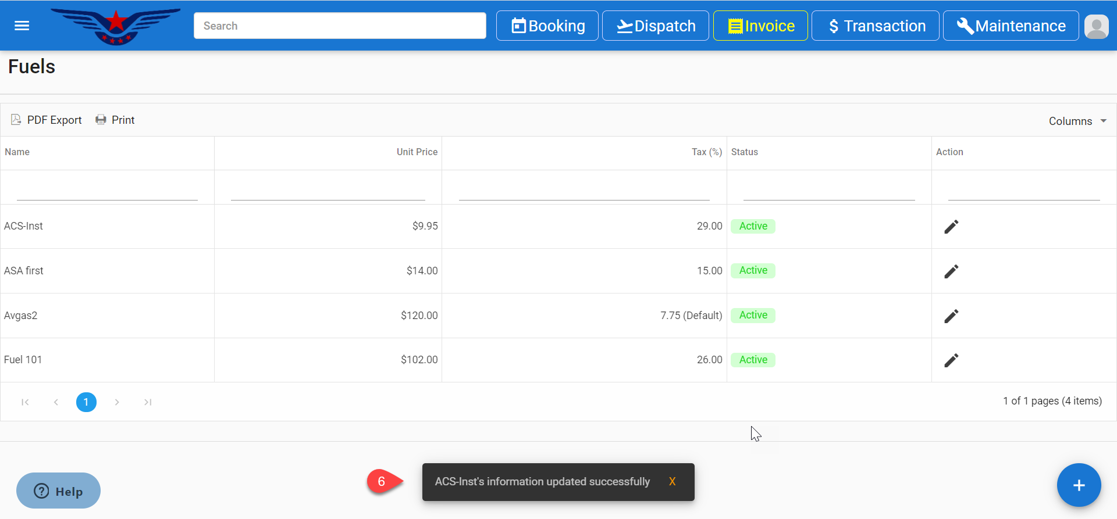
Task: Open the Help widget
Action: click(x=58, y=491)
